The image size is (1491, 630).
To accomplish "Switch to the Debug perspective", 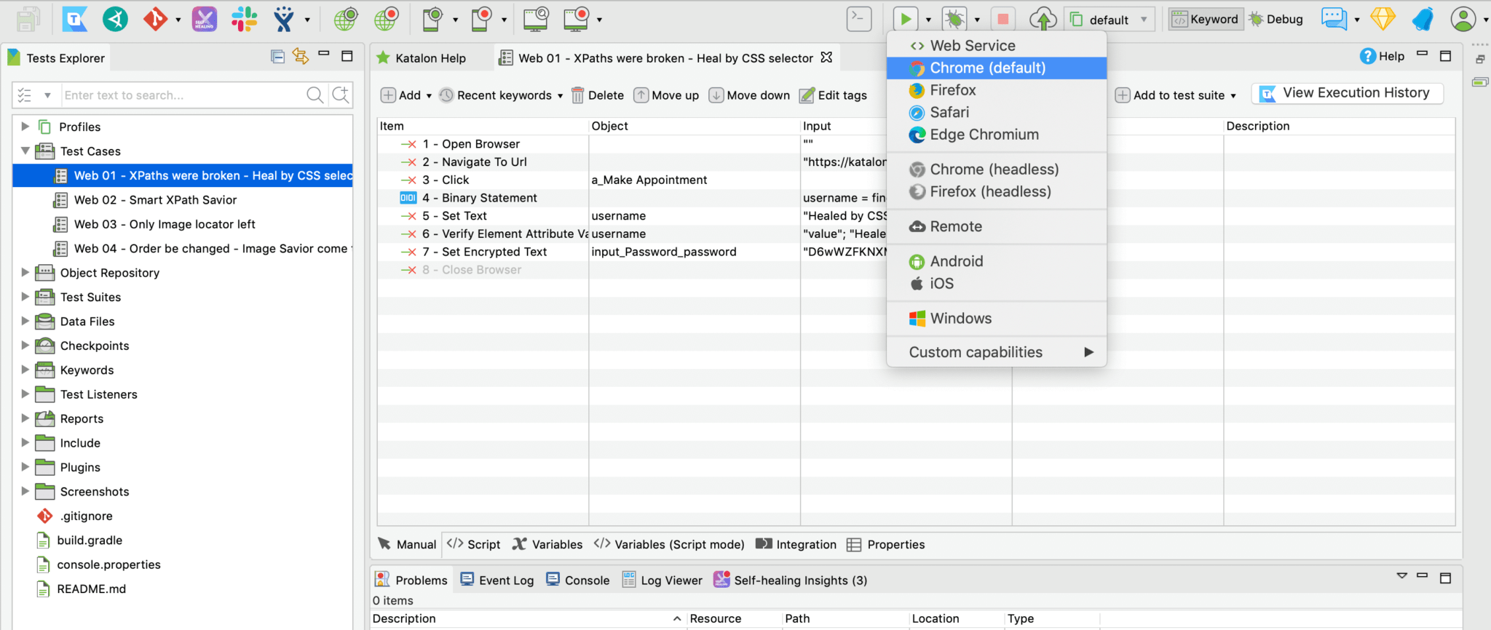I will (x=1276, y=20).
